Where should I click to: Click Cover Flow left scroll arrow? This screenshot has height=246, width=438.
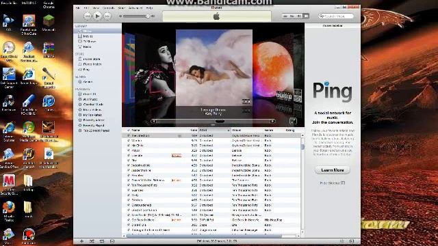coord(153,122)
